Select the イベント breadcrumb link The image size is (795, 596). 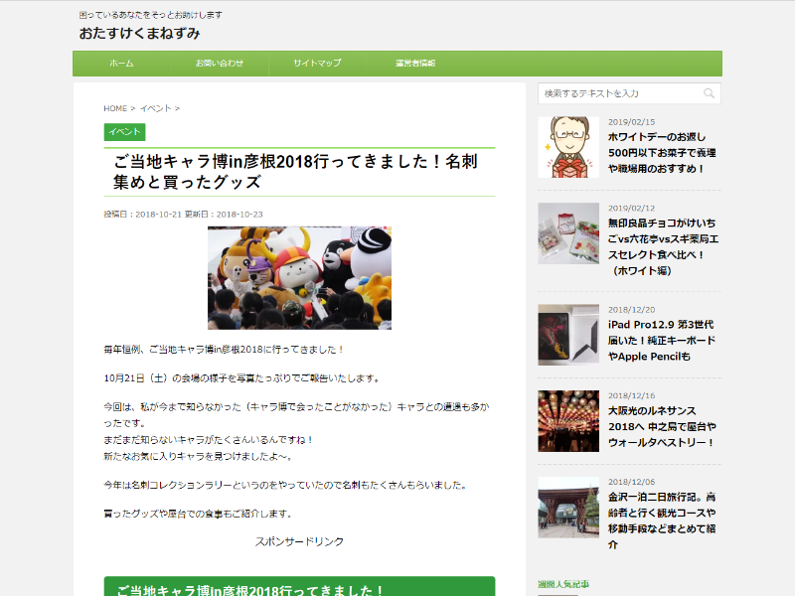click(155, 108)
